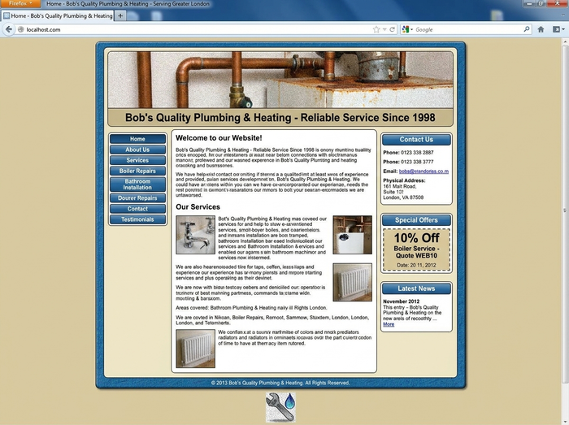Bookmark page with the star icon
This screenshot has width=569, height=425.
point(376,29)
